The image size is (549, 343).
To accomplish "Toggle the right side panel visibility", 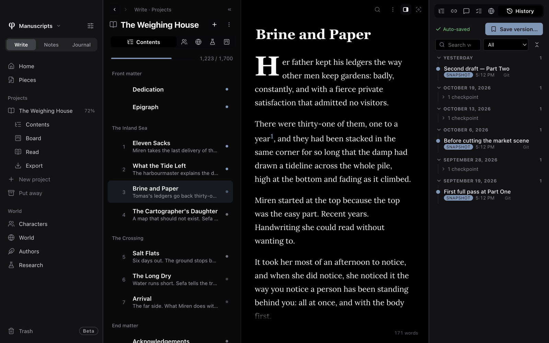I will point(406,10).
